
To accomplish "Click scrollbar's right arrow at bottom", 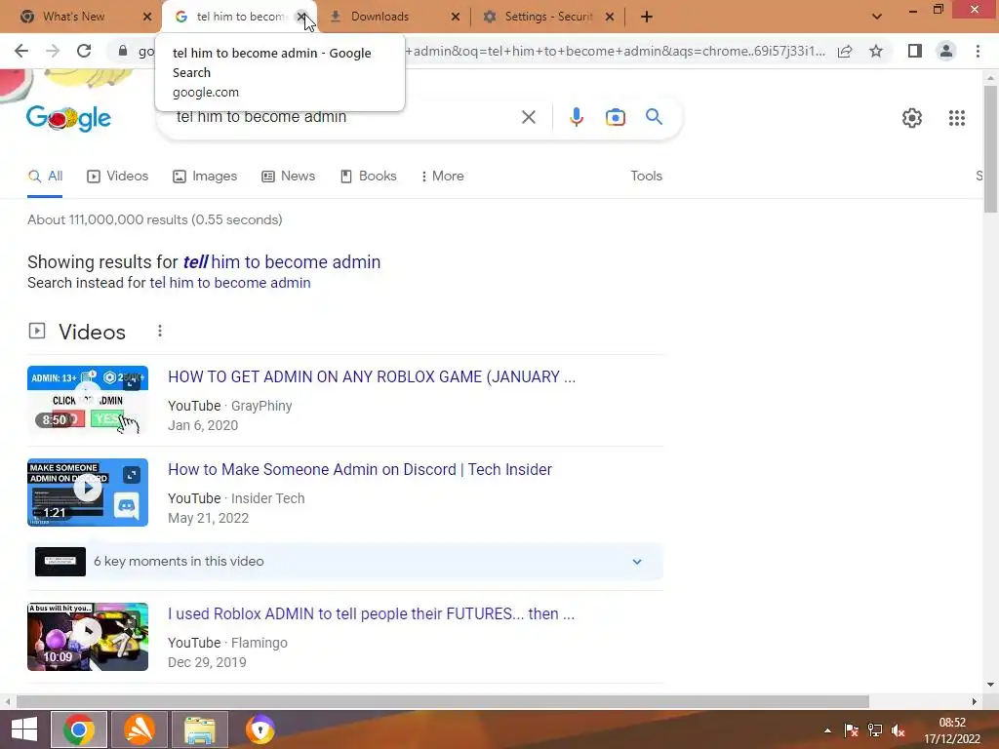I will click(974, 701).
